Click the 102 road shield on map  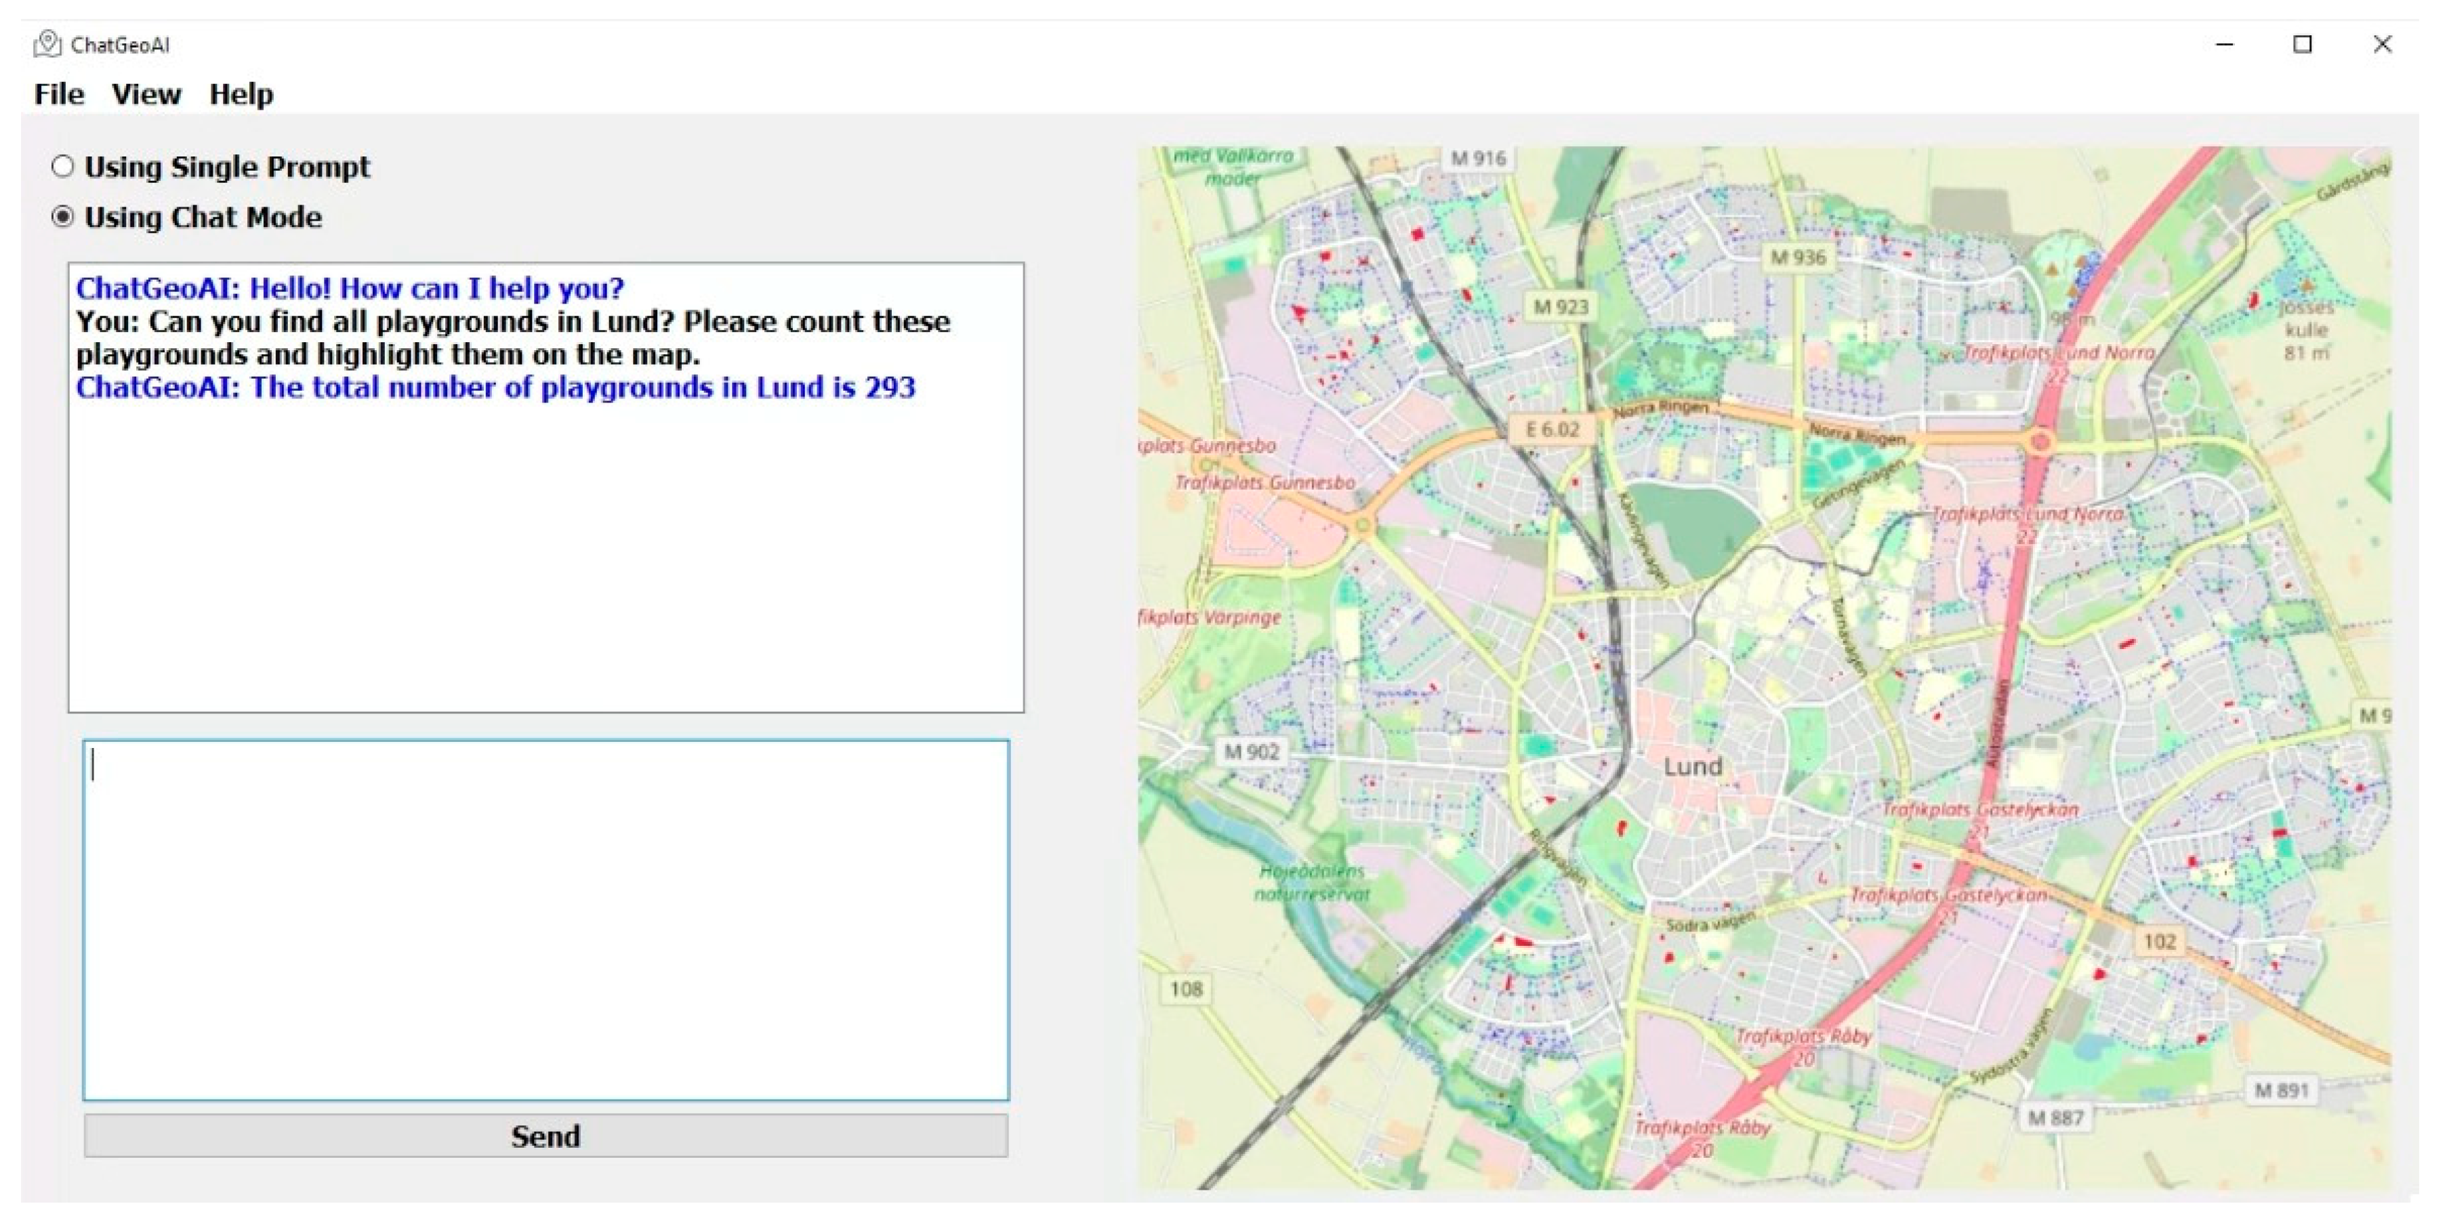click(2159, 941)
